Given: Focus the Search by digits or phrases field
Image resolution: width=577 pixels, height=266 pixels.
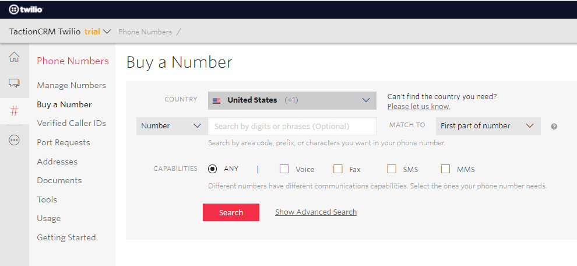Looking at the screenshot, I should [x=292, y=127].
